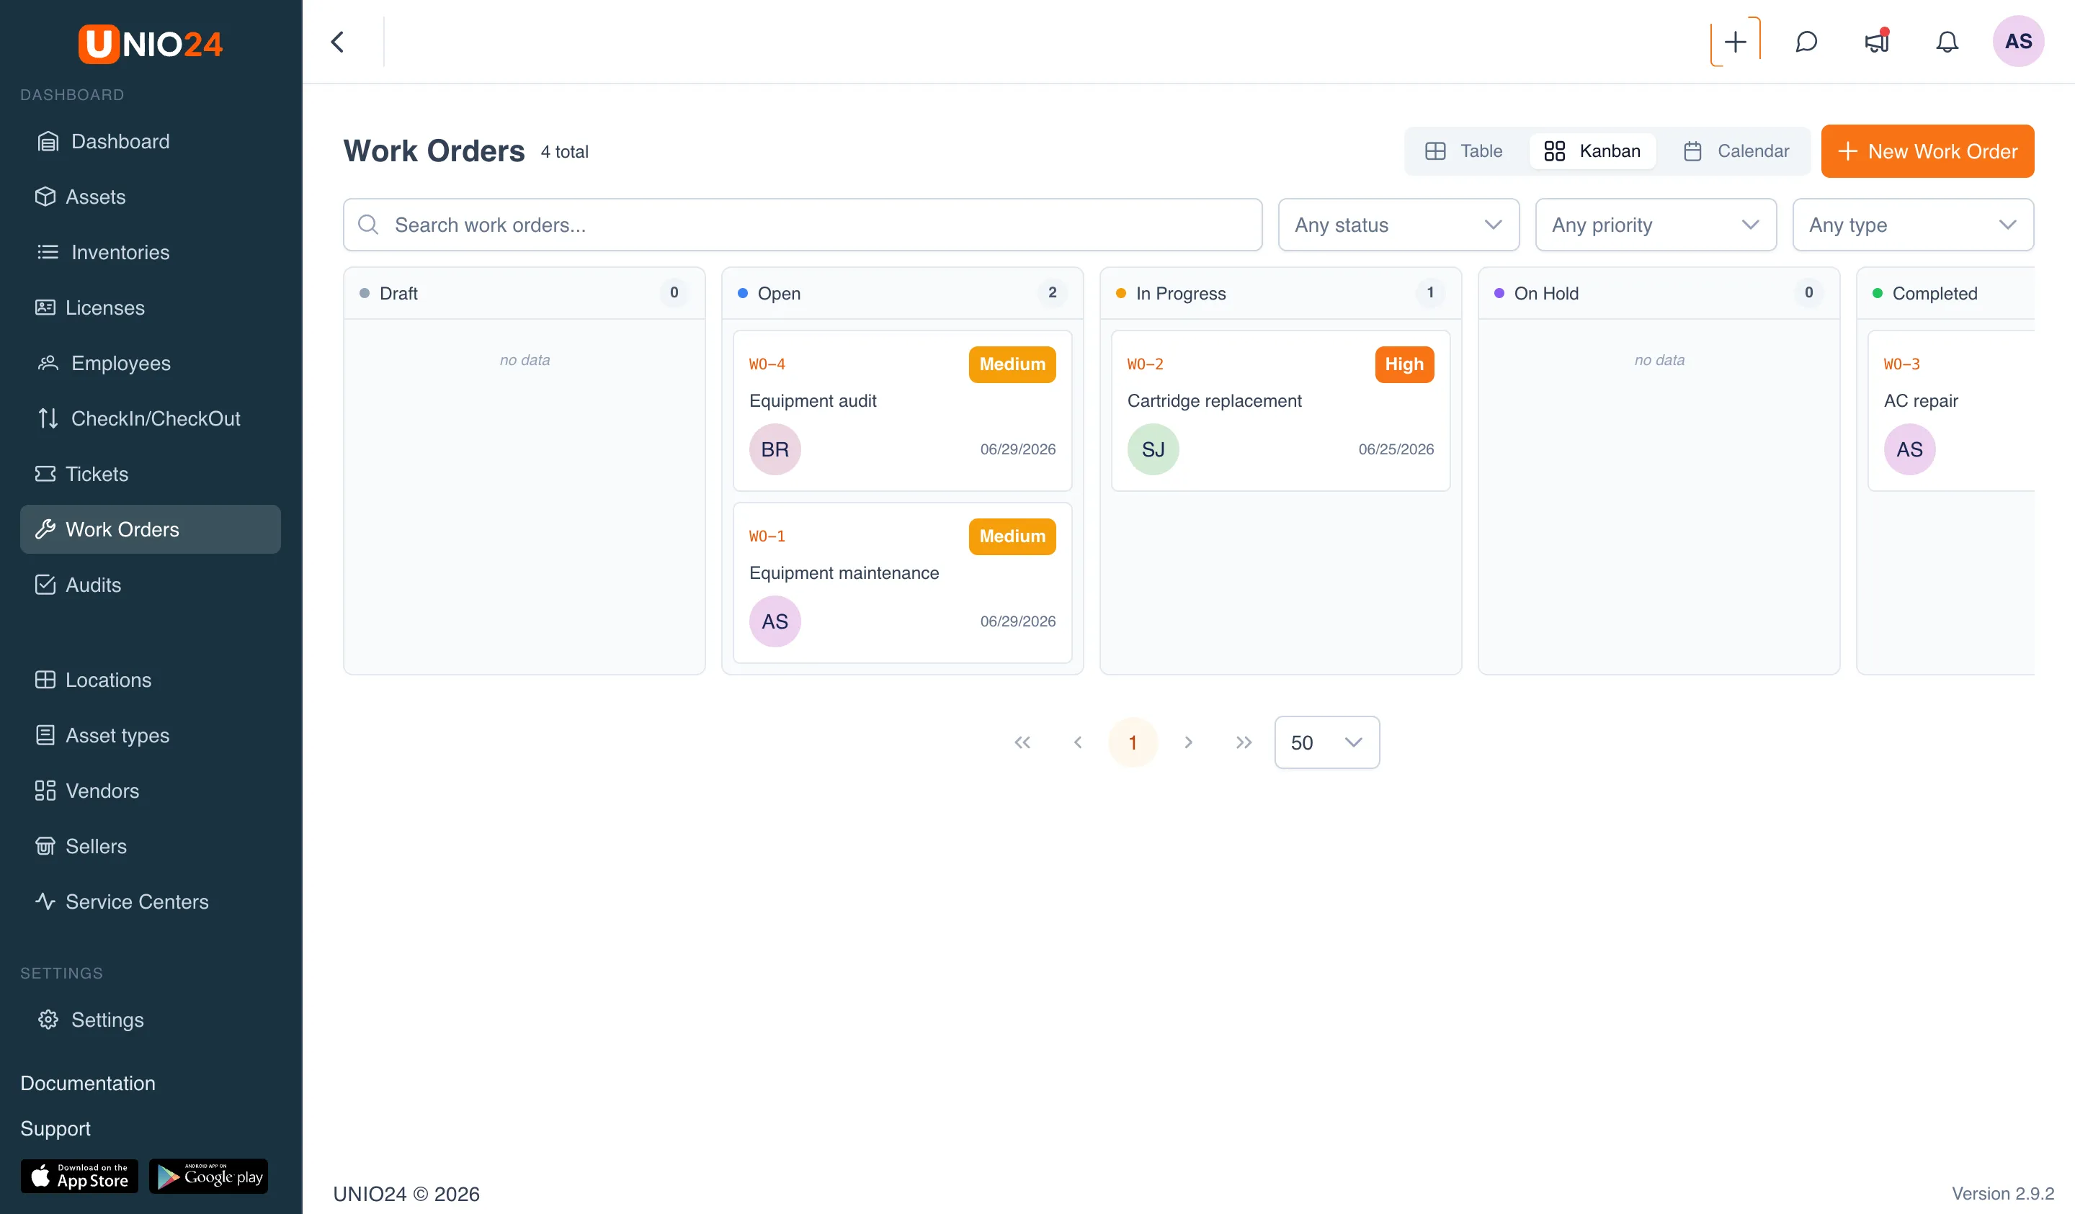
Task: Open the Any priority filter dropdown
Action: (1655, 225)
